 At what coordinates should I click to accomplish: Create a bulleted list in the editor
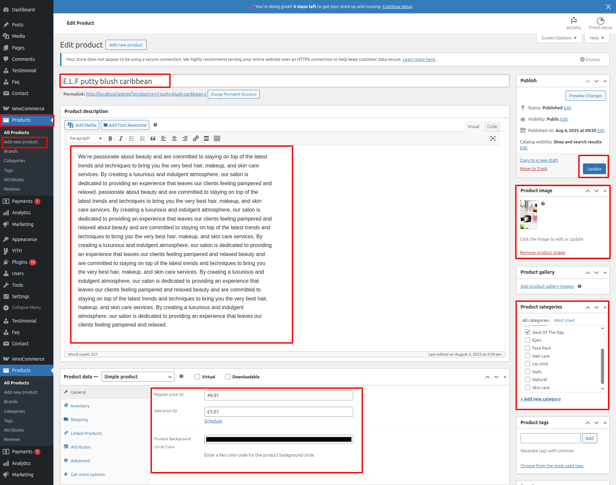(x=132, y=138)
